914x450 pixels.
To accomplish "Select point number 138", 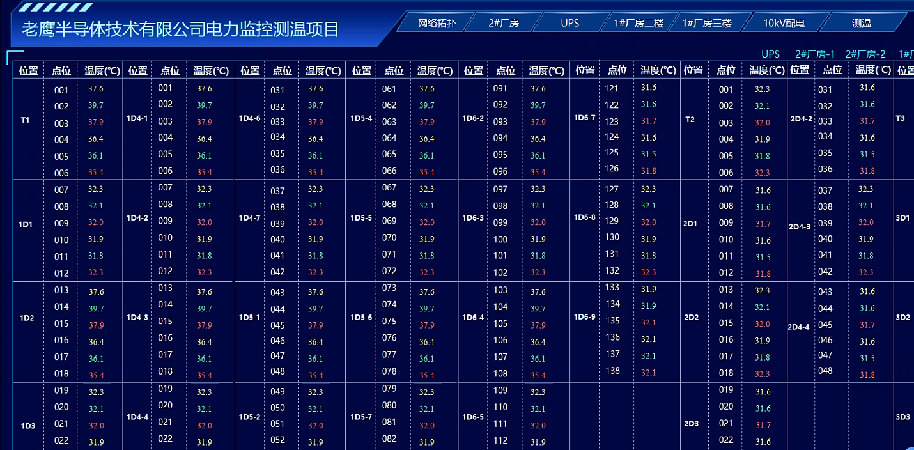I will (x=613, y=370).
